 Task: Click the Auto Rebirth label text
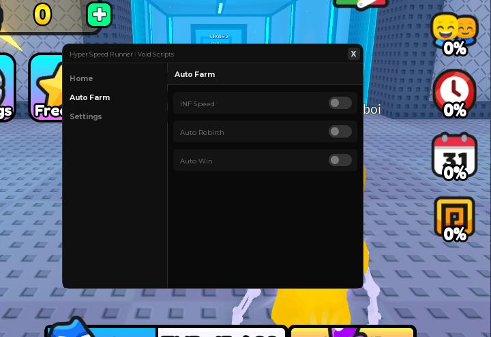(202, 132)
